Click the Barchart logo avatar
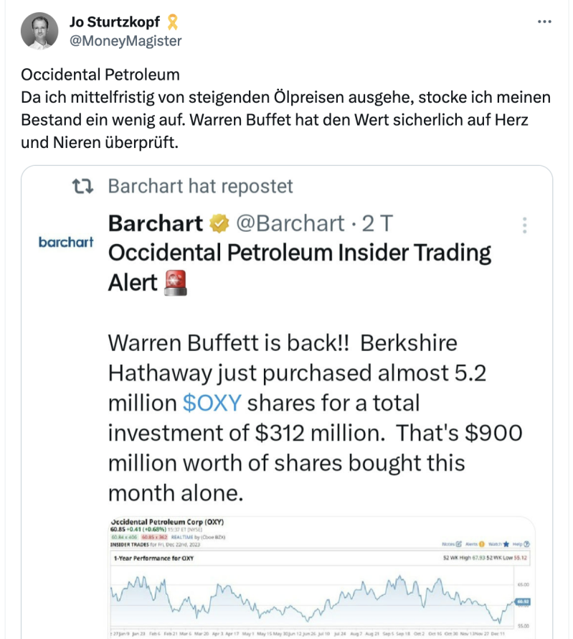 click(66, 243)
